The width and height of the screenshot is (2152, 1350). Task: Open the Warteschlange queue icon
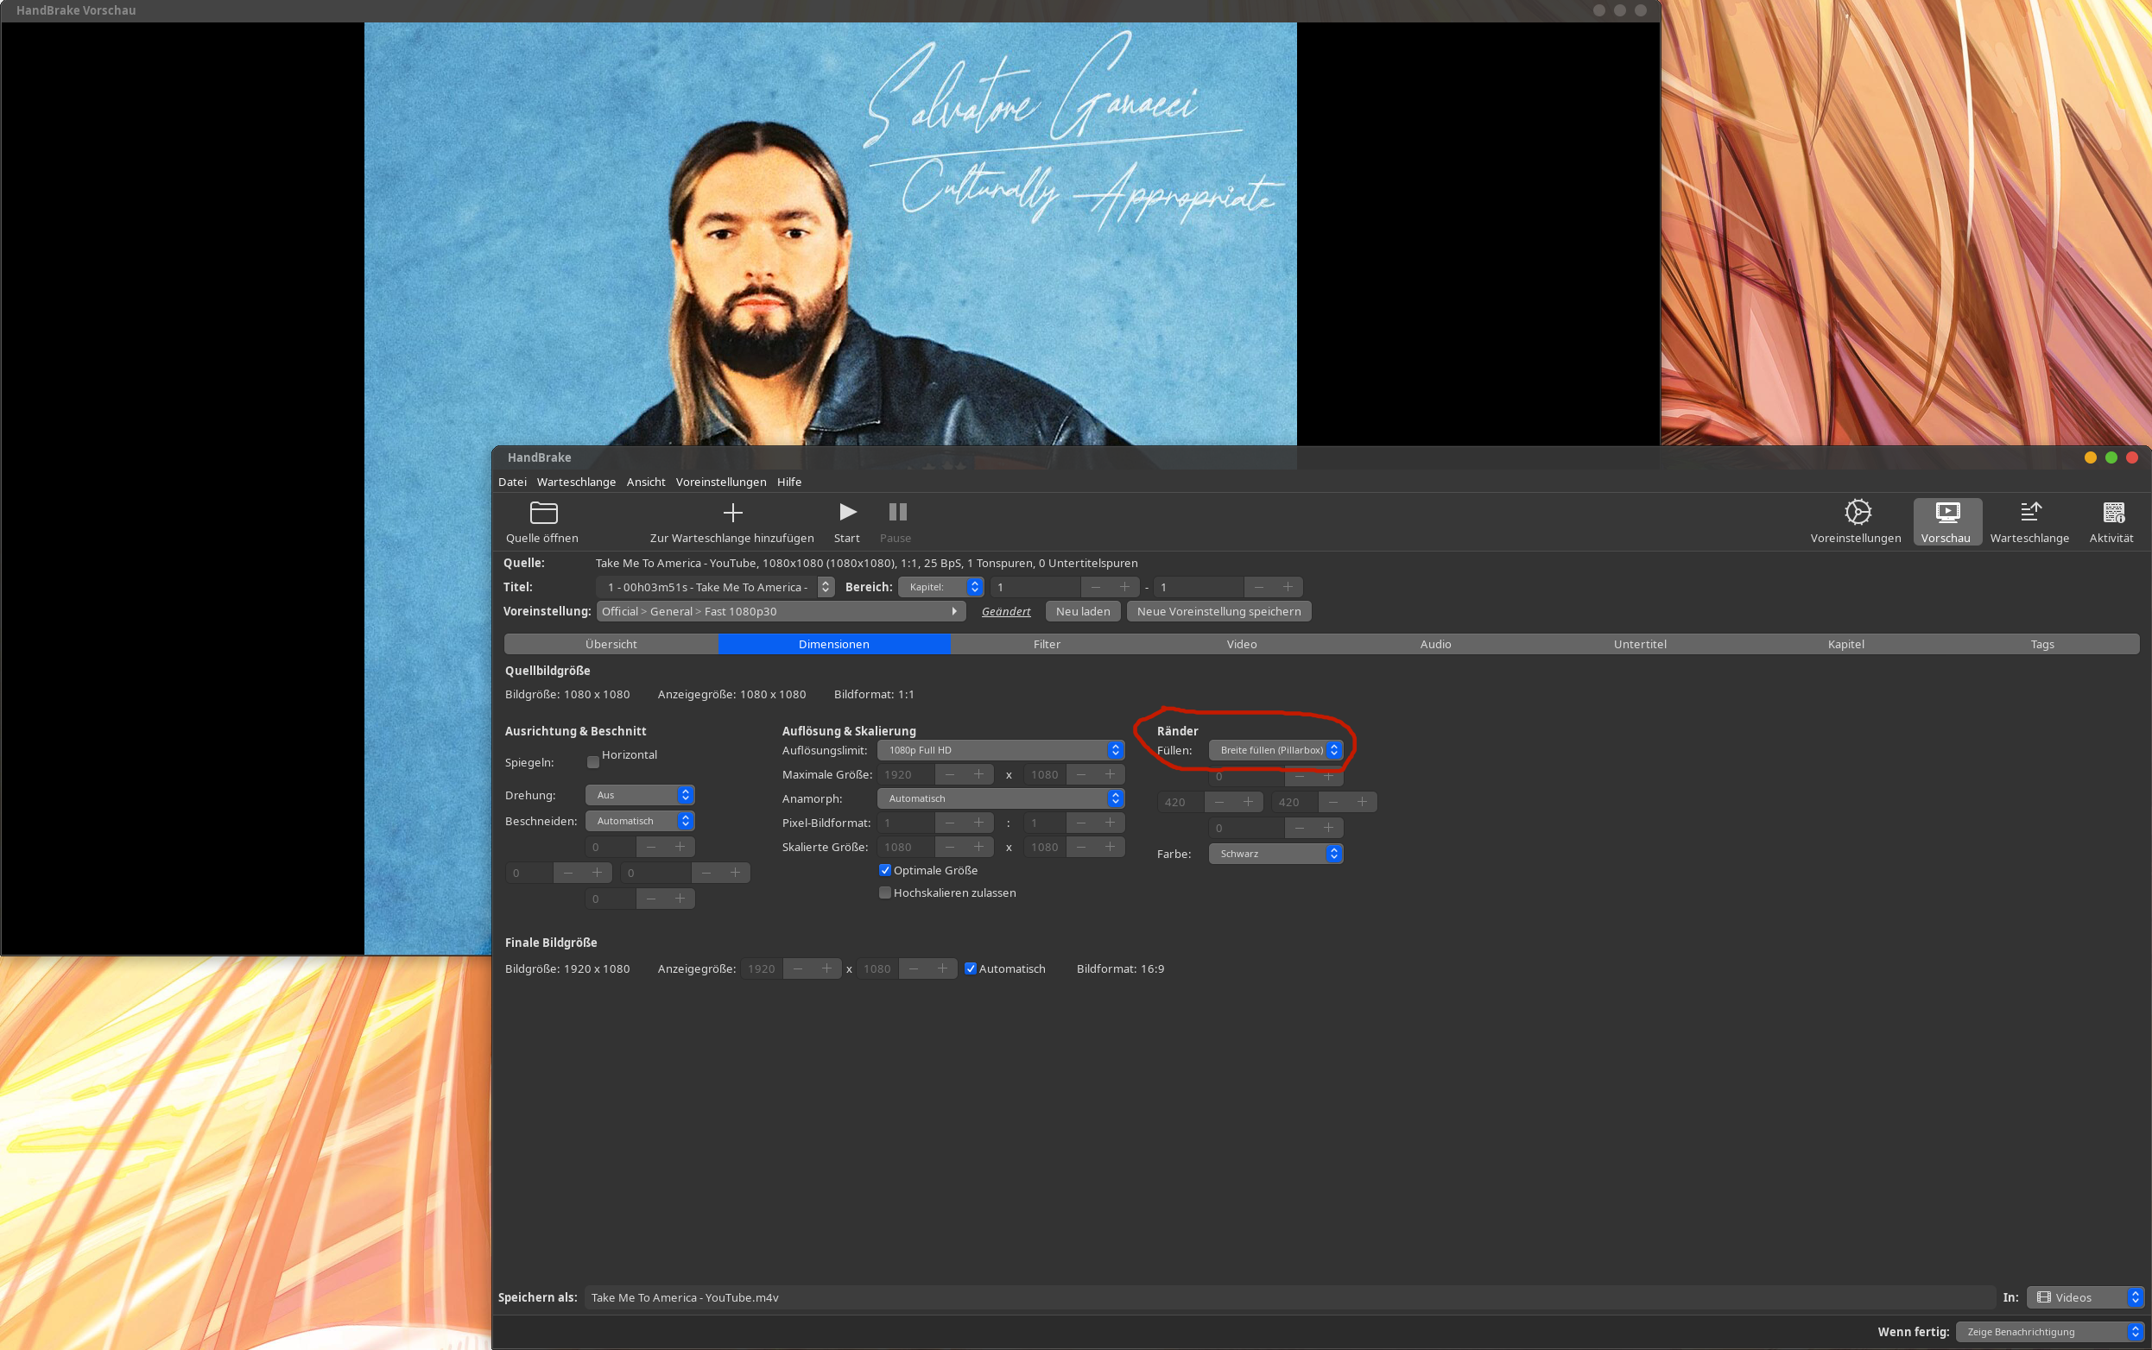point(2029,513)
